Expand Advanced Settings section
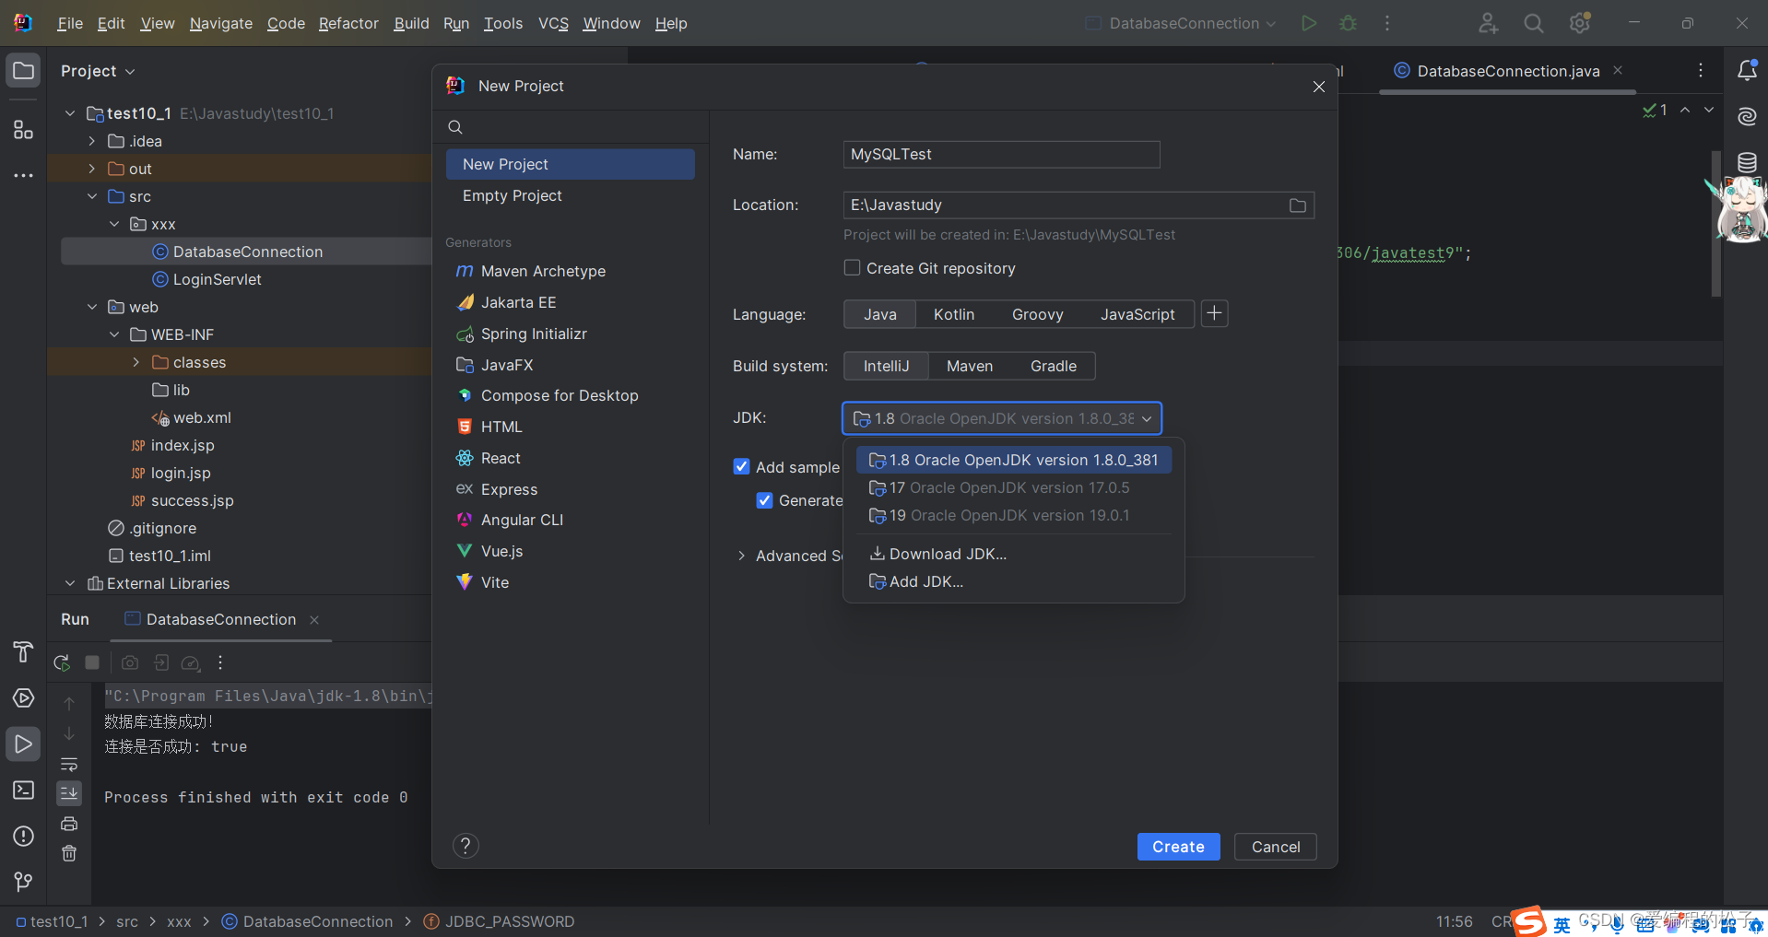The width and height of the screenshot is (1768, 937). (x=741, y=556)
